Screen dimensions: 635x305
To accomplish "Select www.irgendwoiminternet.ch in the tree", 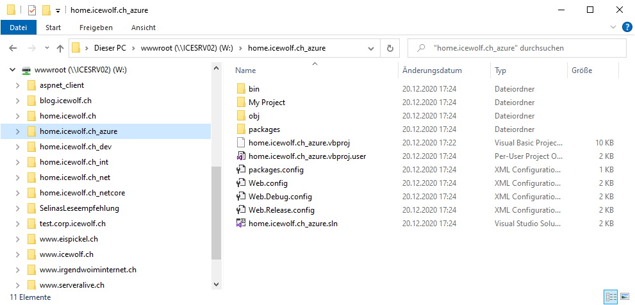I will click(x=88, y=270).
